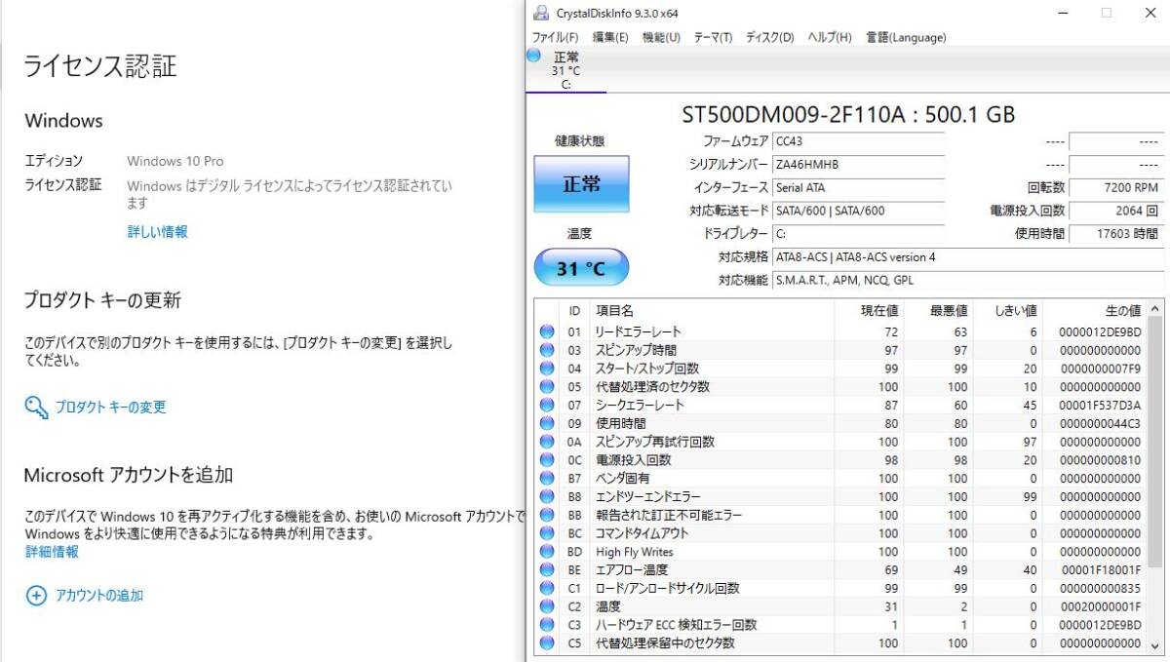Viewport: 1170px width, 662px height.
Task: Select the 温度 attribute row (ID C2)
Action: click(x=840, y=607)
